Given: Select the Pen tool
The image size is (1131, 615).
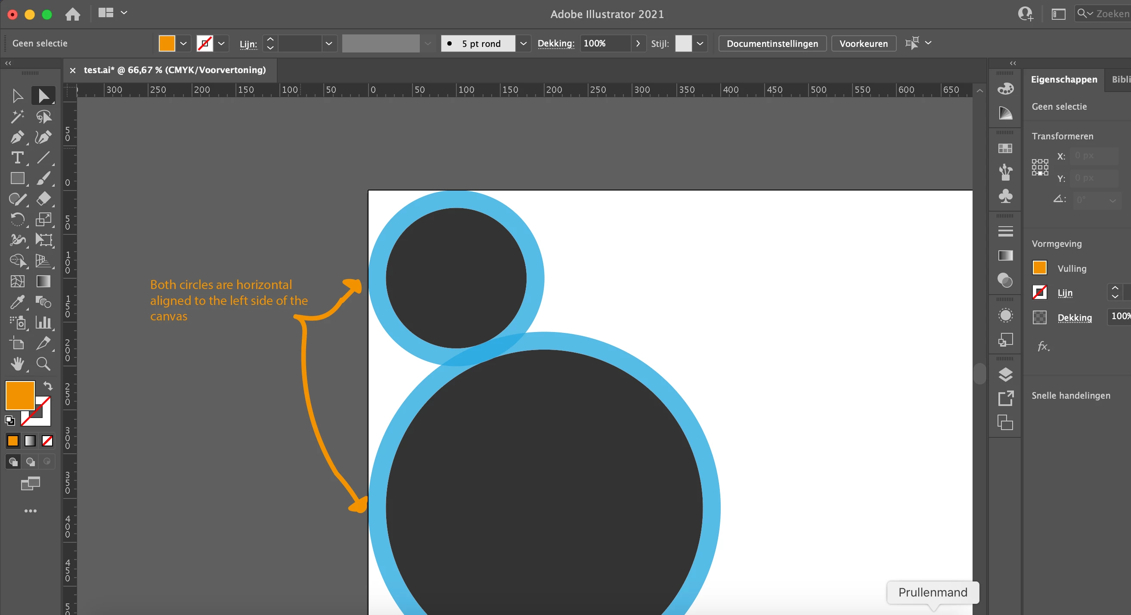Looking at the screenshot, I should click(17, 137).
